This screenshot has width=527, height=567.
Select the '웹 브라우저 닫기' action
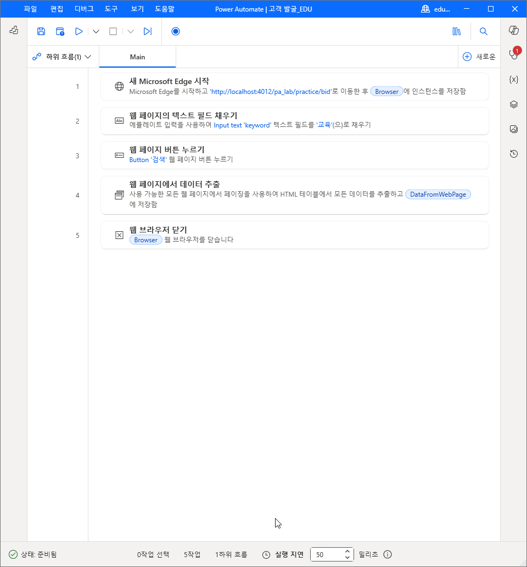click(294, 235)
